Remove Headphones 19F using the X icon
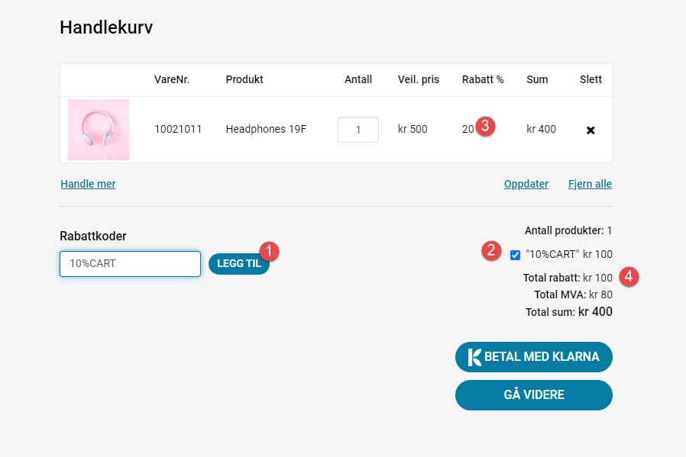This screenshot has width=686, height=457. (591, 130)
